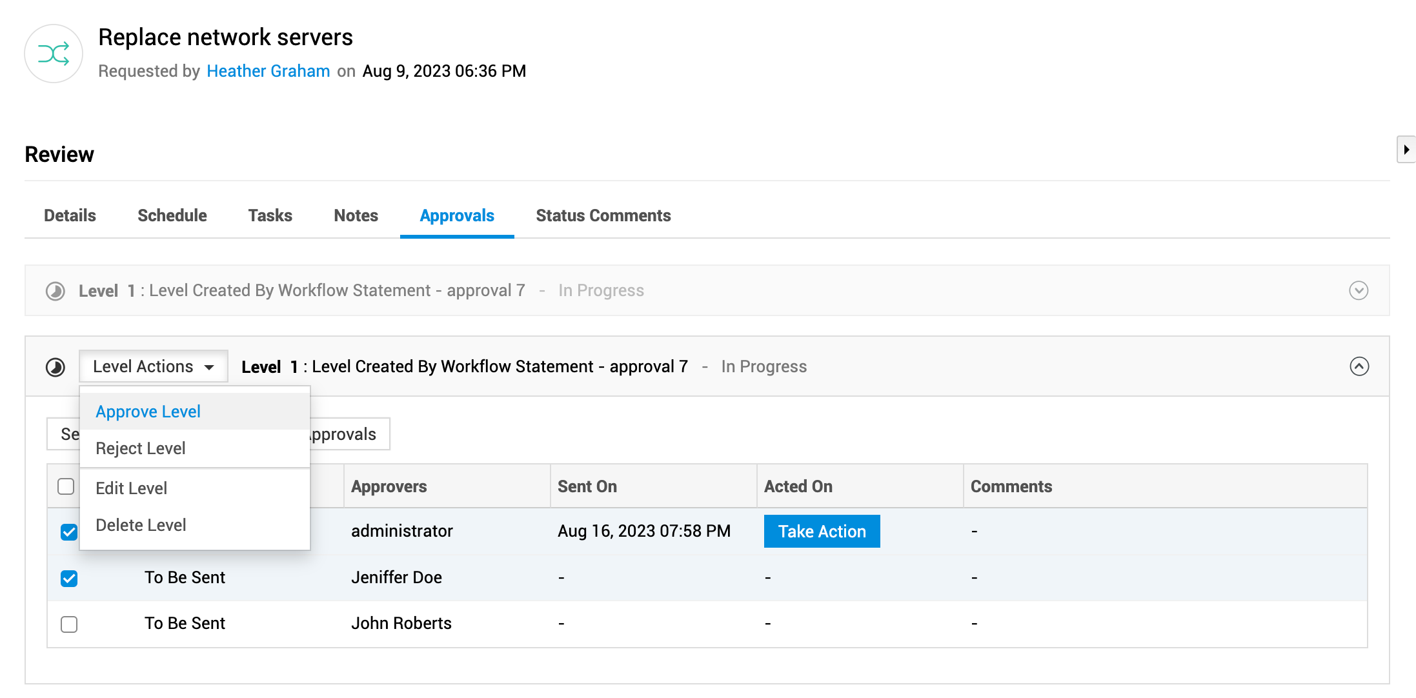Choose Edit Level option
Image resolution: width=1416 pixels, height=698 pixels.
pos(132,488)
